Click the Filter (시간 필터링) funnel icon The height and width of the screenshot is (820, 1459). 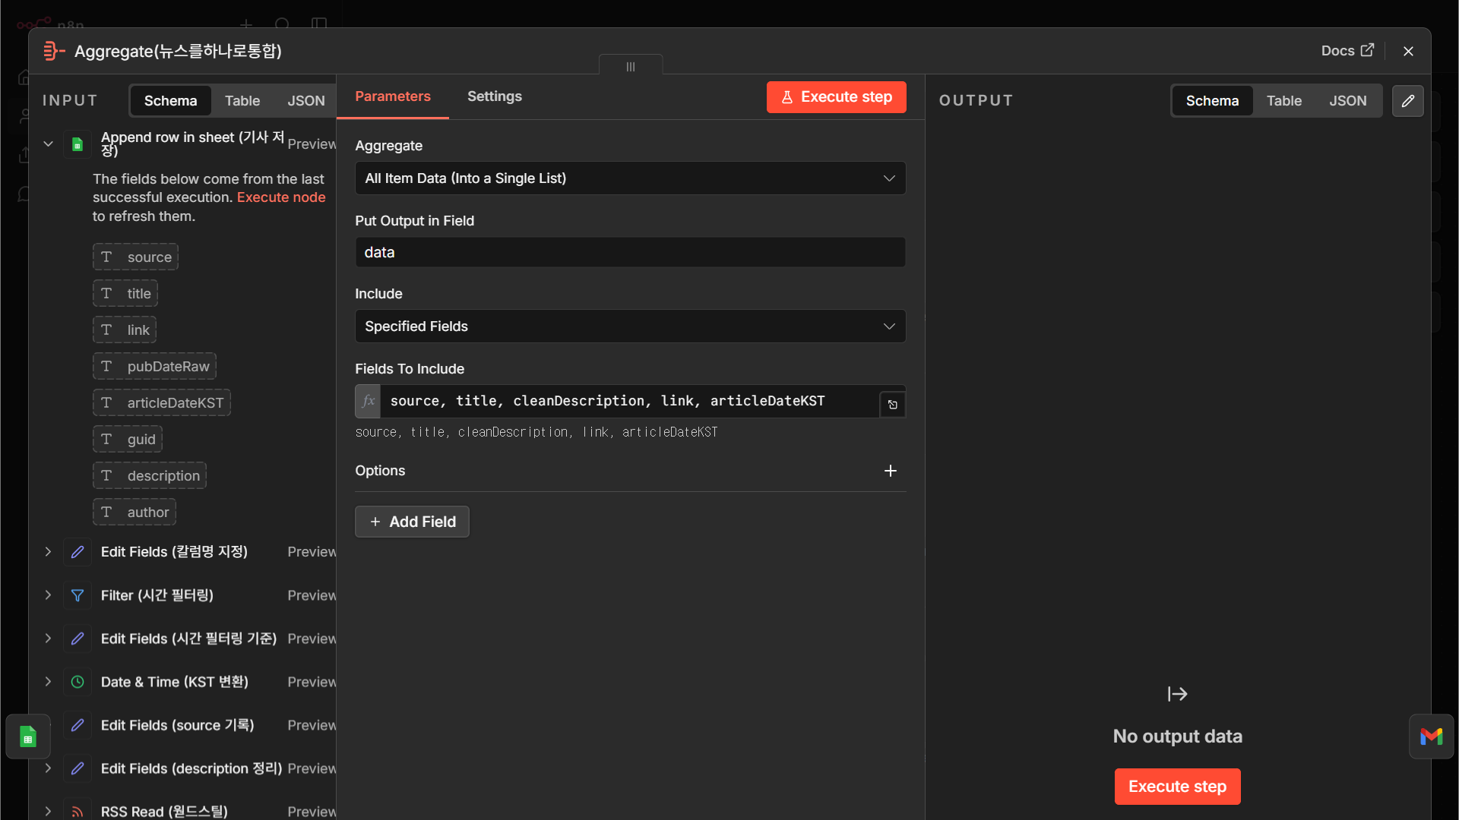coord(78,595)
